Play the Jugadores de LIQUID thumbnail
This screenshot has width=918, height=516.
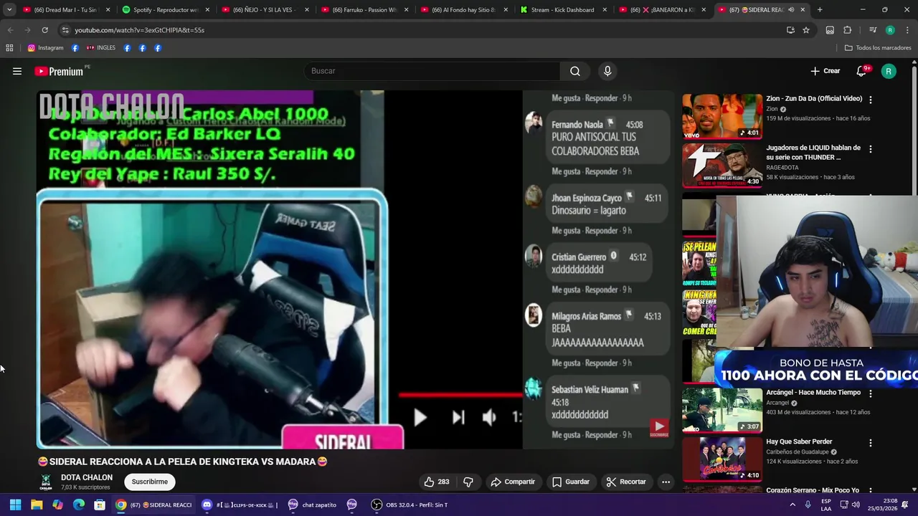tap(722, 166)
